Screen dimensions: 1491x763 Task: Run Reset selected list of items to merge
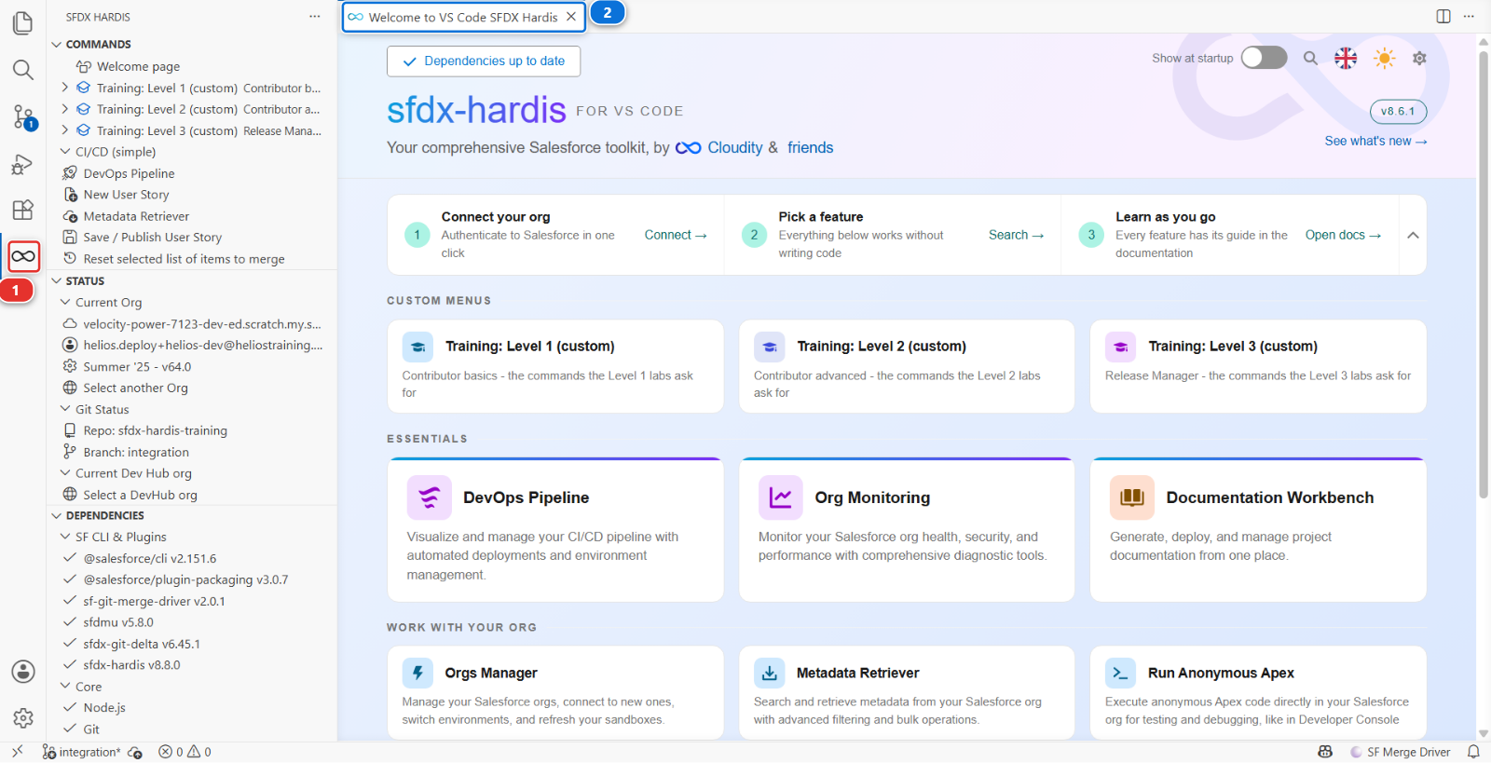[192, 259]
